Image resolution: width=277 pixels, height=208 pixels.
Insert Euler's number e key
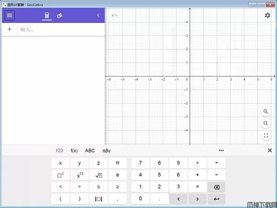coord(117,175)
